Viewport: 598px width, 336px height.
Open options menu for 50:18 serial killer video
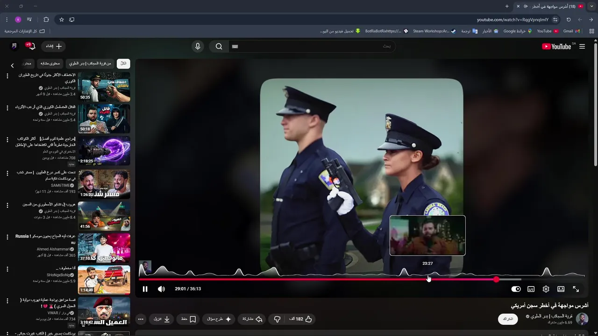7,108
